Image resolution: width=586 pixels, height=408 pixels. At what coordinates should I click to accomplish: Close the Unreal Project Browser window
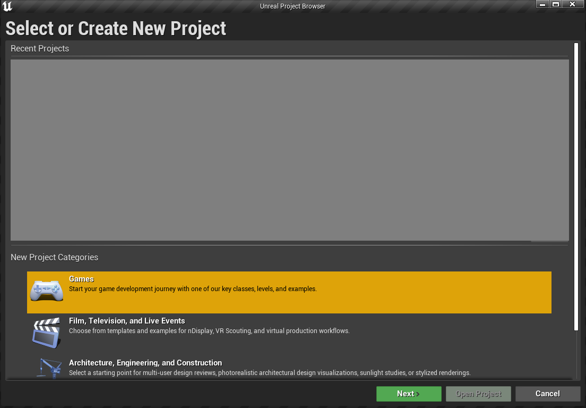click(x=573, y=4)
